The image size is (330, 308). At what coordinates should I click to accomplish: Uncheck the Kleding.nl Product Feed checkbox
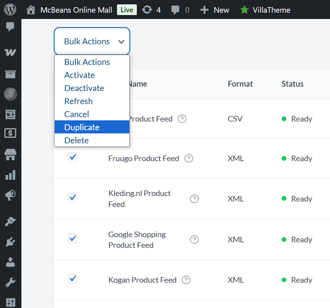73,198
